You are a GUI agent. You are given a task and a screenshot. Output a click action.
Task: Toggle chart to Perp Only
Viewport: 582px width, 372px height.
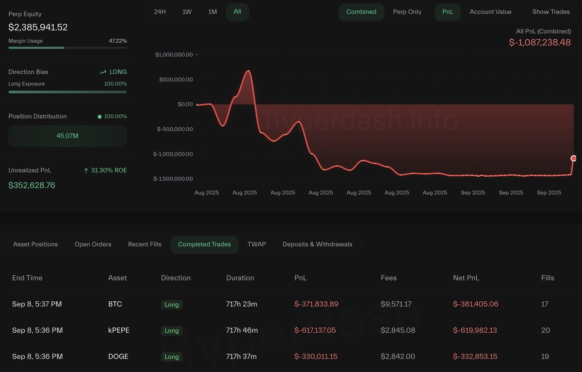[x=407, y=12]
